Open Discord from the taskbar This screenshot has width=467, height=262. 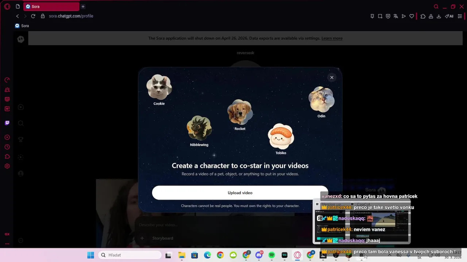click(259, 255)
